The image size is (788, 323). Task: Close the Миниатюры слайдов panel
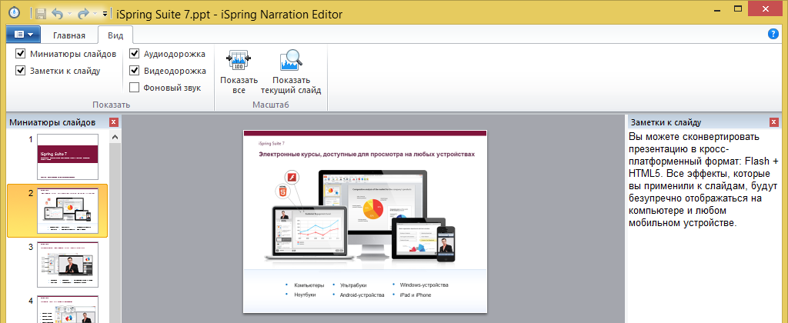114,122
